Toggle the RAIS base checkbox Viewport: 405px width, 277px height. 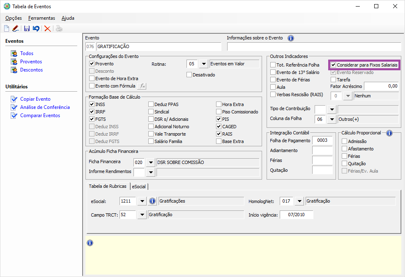[x=219, y=134]
